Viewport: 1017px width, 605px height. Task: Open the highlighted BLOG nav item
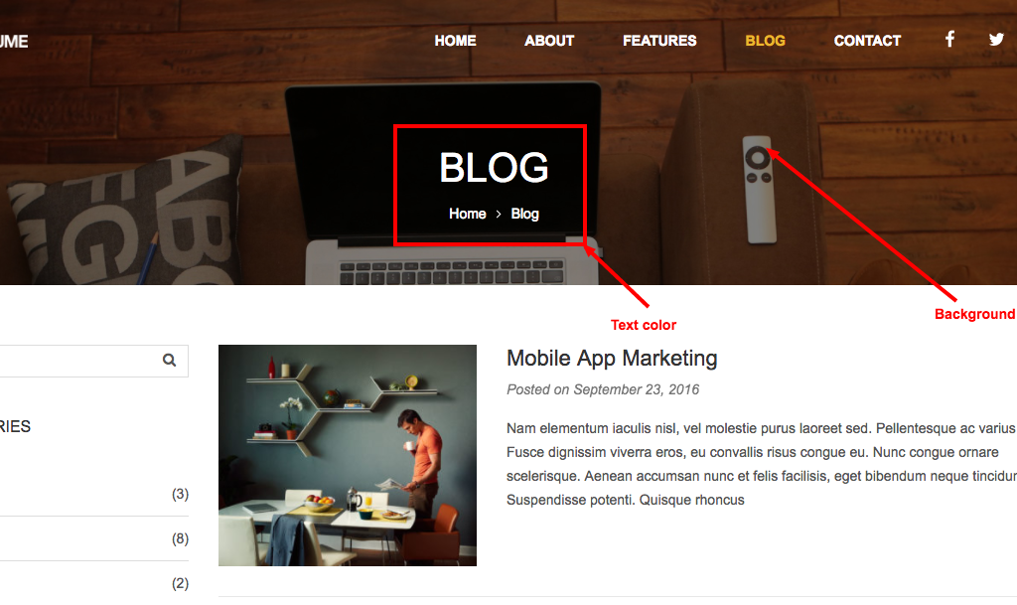click(x=766, y=41)
